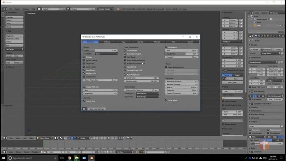Screen dimensions: 286x161
Task: Open Chrome from the taskbar
Action: point(70,158)
